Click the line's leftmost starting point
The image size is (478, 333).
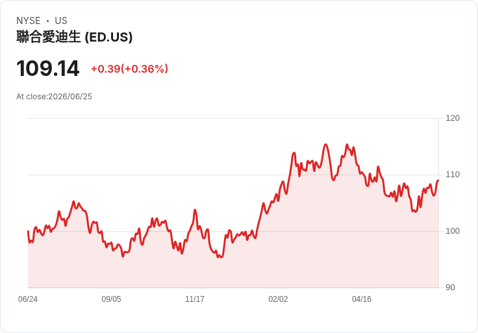coord(28,231)
